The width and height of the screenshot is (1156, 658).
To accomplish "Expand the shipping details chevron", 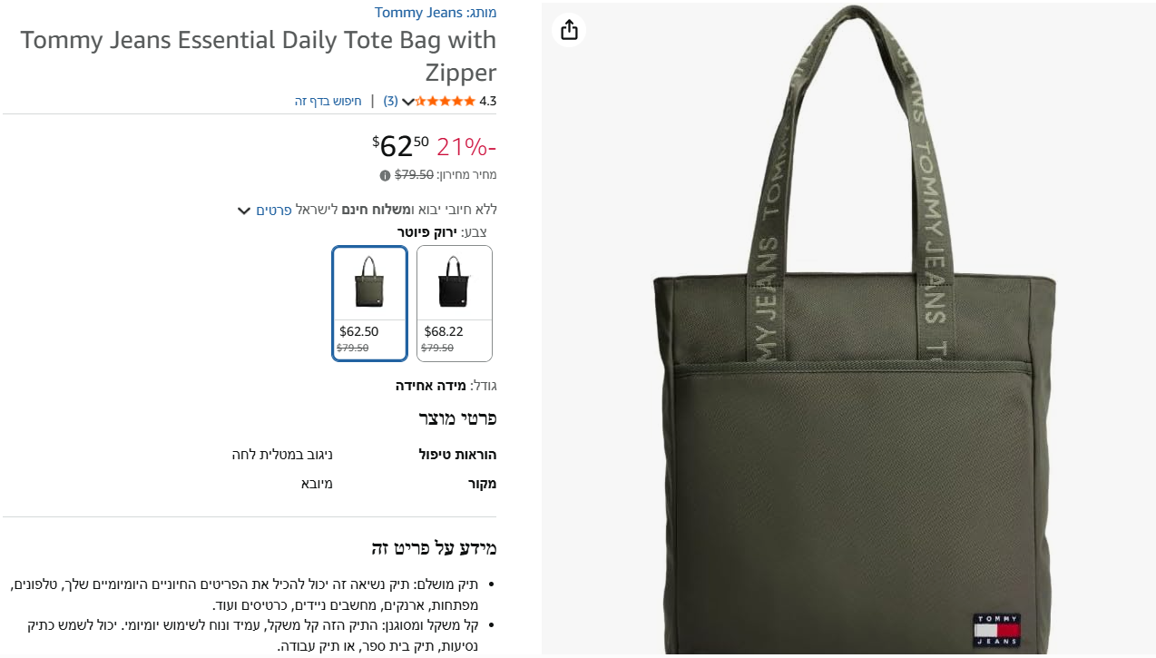I will click(x=243, y=211).
